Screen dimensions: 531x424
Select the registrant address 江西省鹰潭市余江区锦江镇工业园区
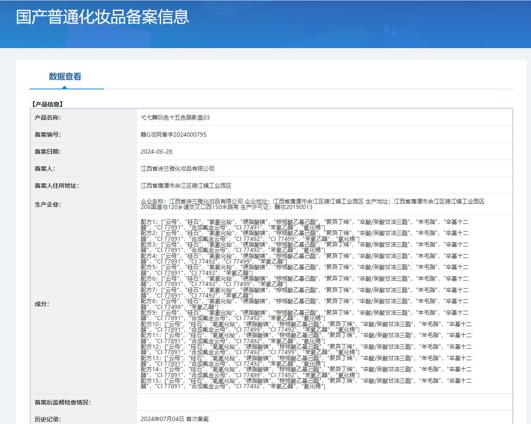(x=186, y=186)
